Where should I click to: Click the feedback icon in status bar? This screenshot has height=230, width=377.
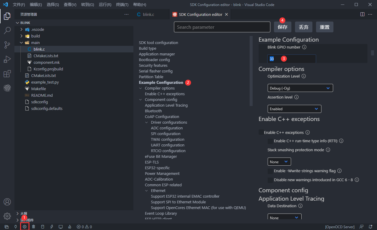361,227
